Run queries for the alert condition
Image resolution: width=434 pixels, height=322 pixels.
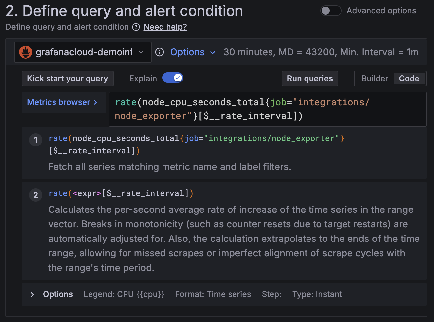pos(309,78)
